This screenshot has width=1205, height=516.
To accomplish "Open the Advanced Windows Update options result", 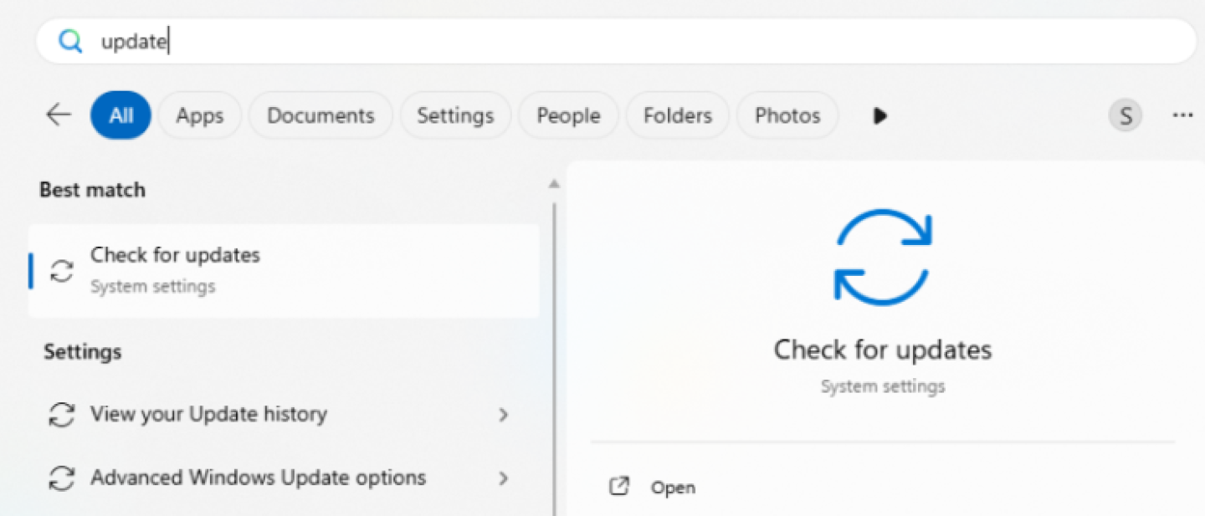I will (284, 478).
